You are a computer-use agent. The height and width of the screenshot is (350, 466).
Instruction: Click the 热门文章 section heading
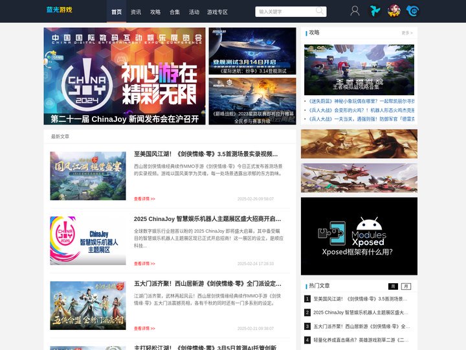pos(319,286)
